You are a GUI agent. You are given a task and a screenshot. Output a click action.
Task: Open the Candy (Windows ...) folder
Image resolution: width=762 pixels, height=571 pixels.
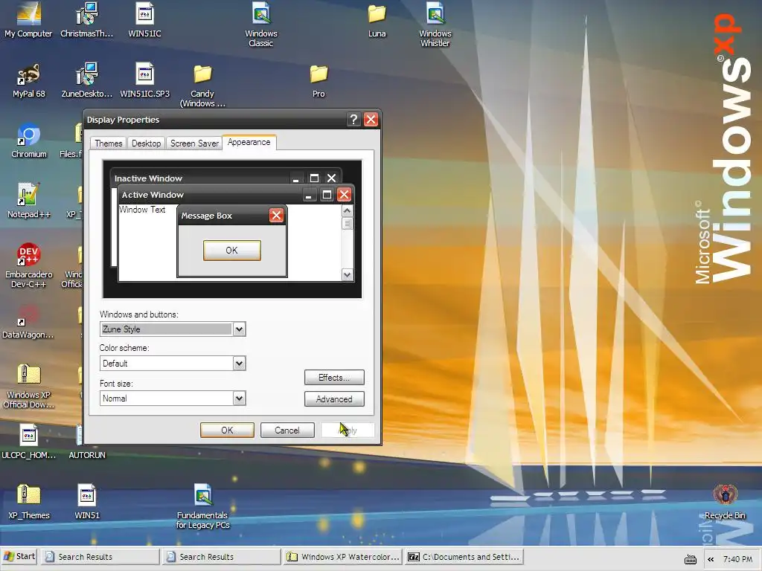(202, 86)
